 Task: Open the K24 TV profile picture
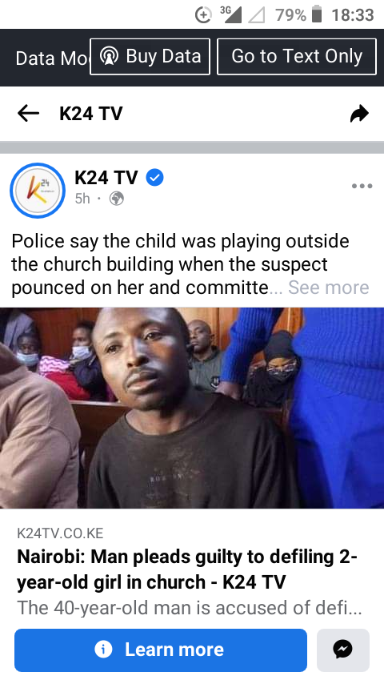[x=38, y=191]
